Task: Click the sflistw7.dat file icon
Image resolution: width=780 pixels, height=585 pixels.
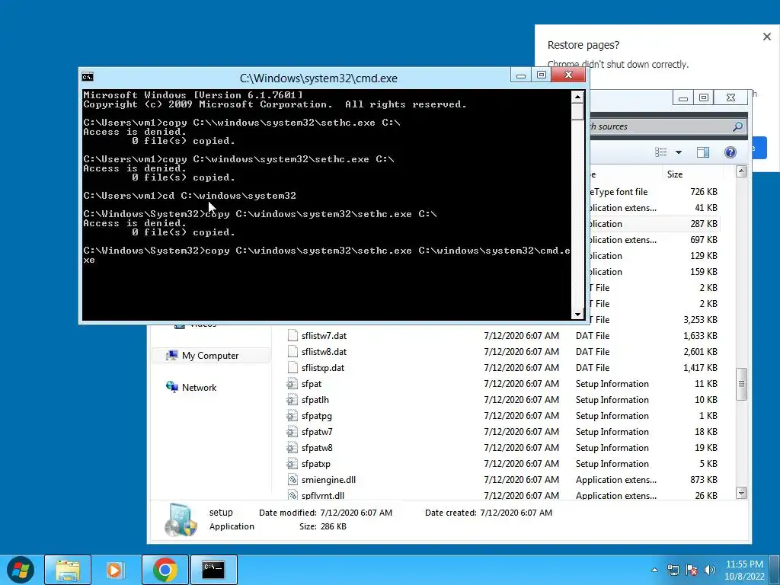Action: pyautogui.click(x=292, y=336)
